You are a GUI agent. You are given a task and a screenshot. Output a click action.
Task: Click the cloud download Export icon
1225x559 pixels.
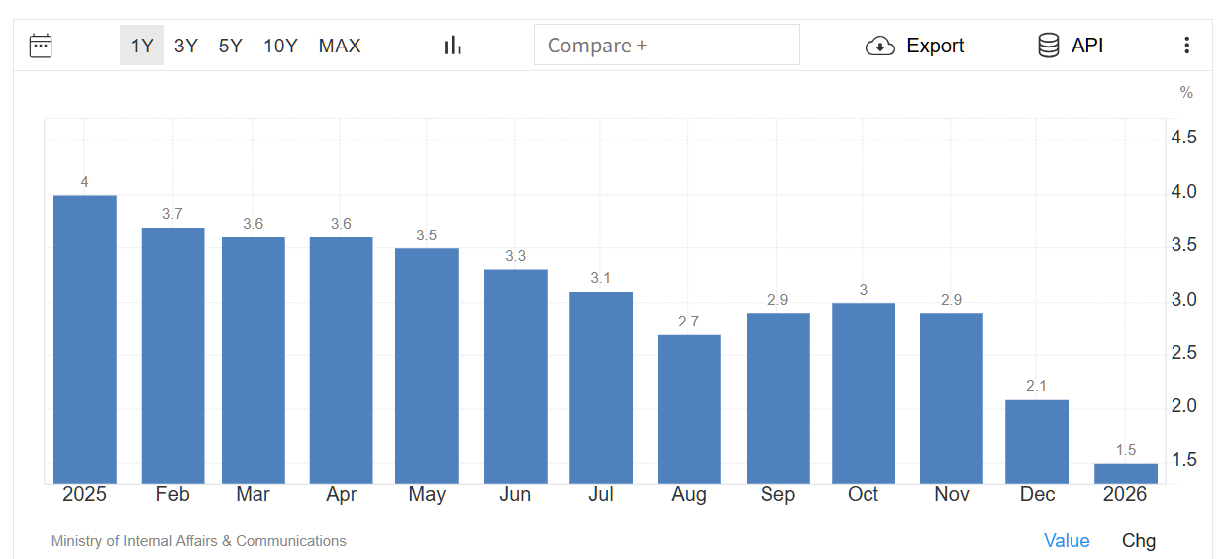879,46
